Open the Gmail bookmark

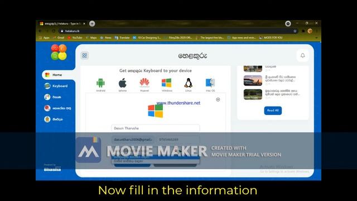tap(59, 37)
